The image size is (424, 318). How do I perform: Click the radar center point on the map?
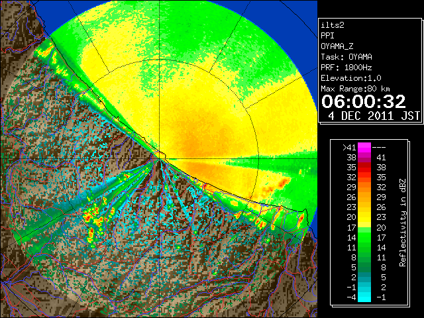(160, 159)
